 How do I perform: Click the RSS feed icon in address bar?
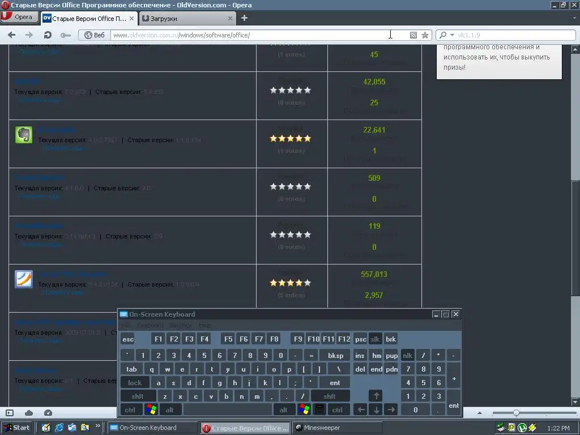413,35
